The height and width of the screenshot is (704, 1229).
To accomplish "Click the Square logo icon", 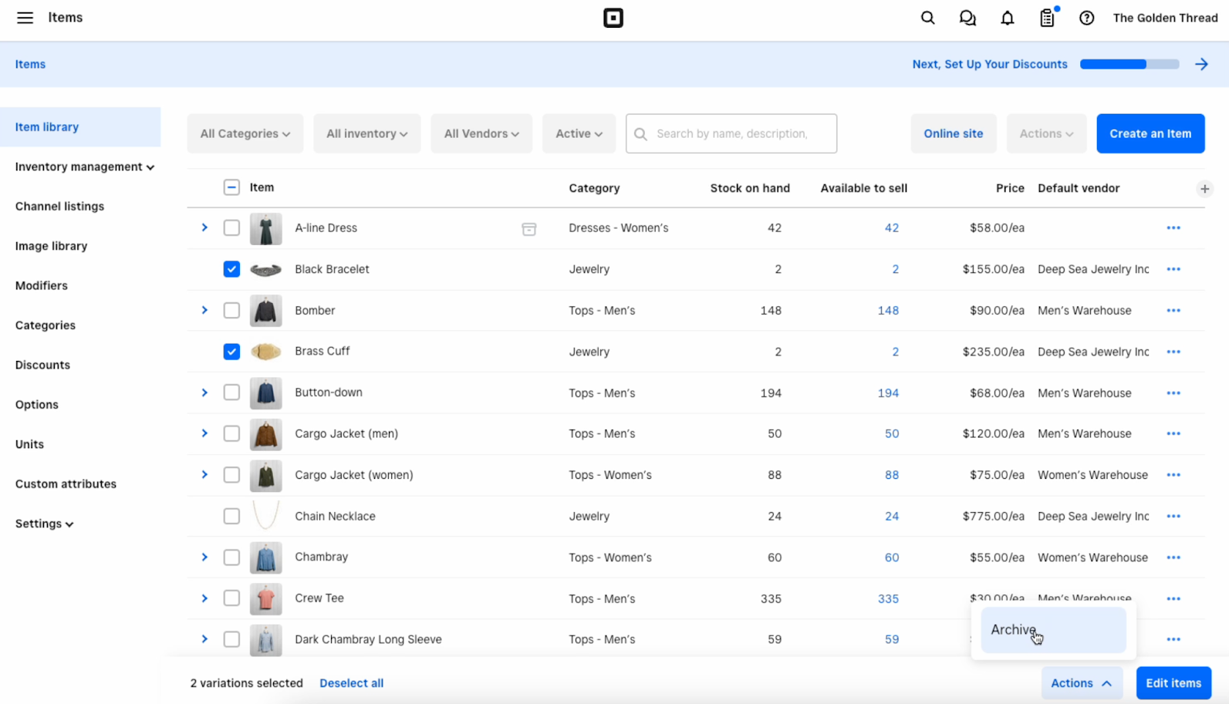I will point(613,18).
